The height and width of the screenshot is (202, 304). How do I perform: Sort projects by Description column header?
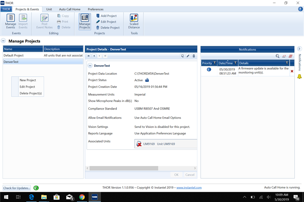63,49
